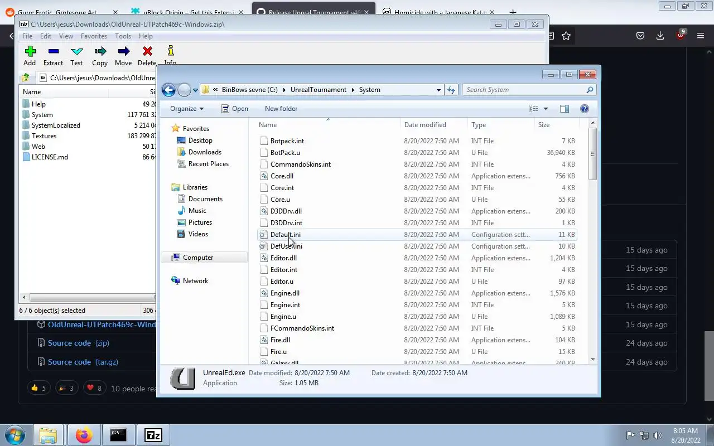The width and height of the screenshot is (714, 446).
Task: Open File Explorer from taskbar
Action: pos(49,435)
